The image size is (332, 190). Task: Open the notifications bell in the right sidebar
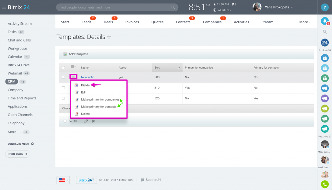[325, 21]
